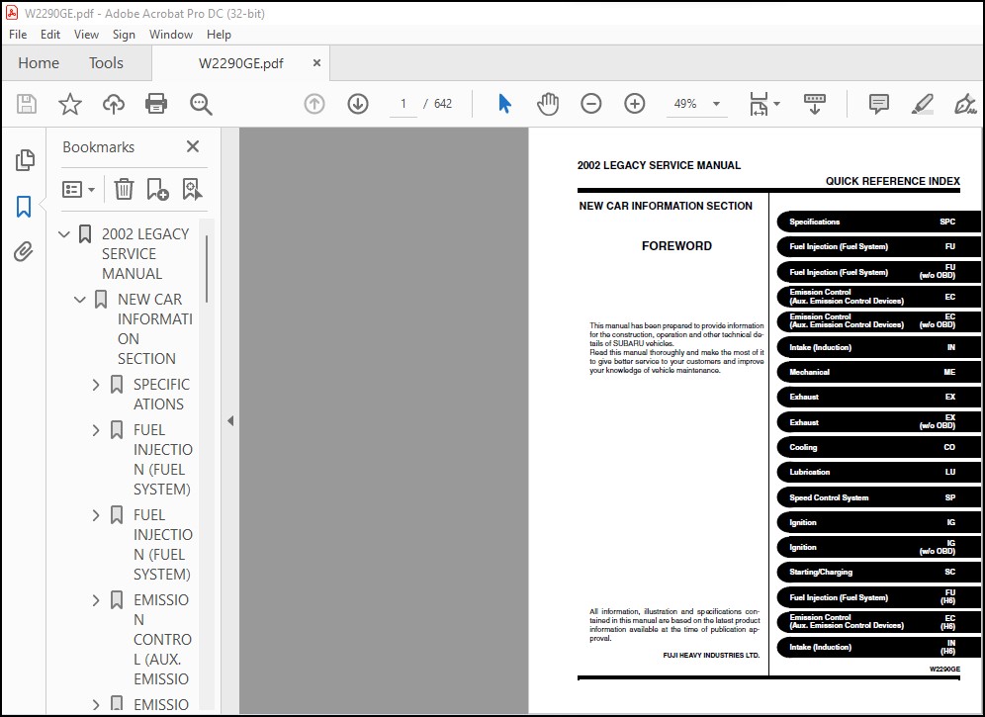Image resolution: width=985 pixels, height=717 pixels.
Task: Click the FOREWORD heading text
Action: click(676, 246)
